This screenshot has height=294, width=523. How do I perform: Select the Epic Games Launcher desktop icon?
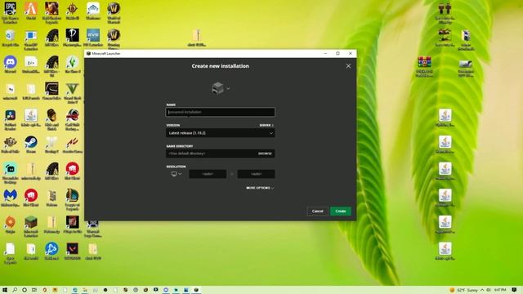tap(10, 13)
